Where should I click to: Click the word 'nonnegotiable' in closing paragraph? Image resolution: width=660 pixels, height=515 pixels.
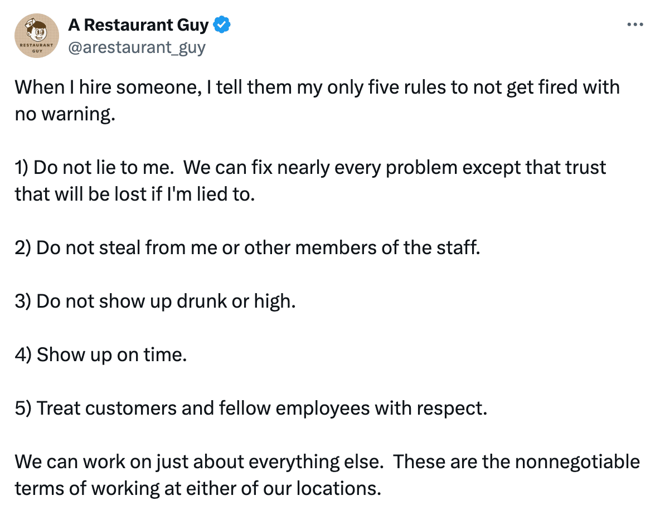(577, 461)
